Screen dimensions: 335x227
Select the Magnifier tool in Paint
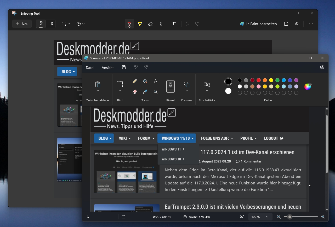click(x=156, y=92)
